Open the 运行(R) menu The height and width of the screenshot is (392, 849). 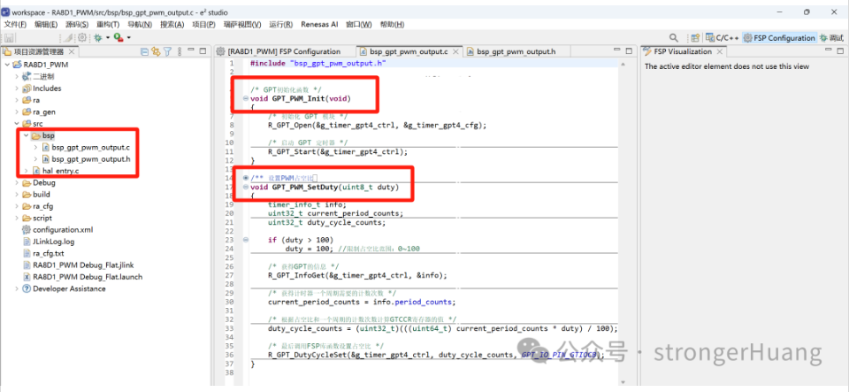(281, 25)
